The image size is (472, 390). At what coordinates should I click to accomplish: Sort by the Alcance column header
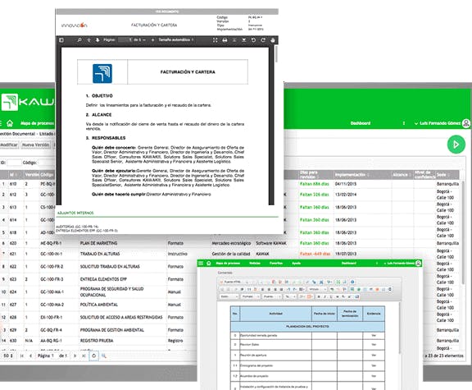pos(402,175)
